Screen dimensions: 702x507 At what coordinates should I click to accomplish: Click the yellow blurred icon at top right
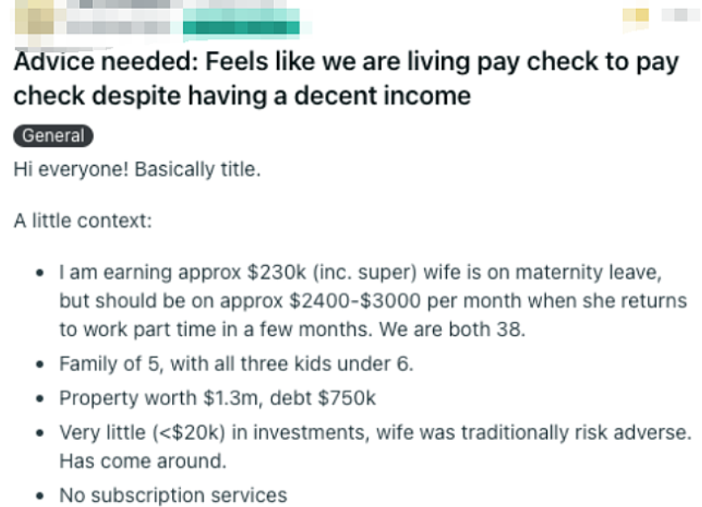pos(640,16)
